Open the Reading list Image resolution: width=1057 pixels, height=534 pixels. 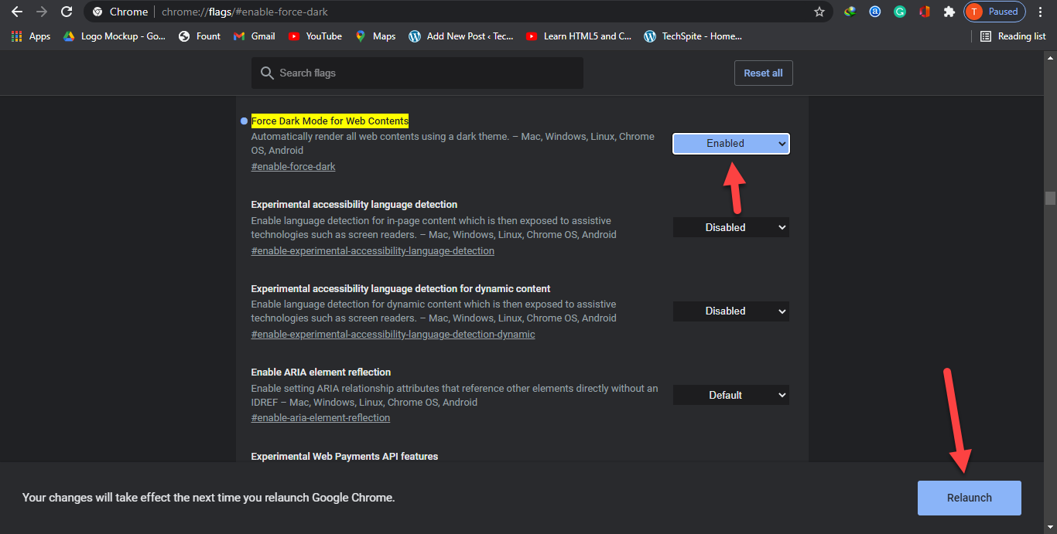1013,36
